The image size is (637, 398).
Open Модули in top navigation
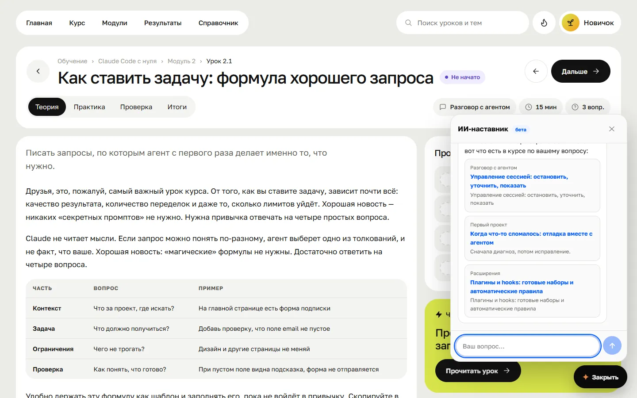click(115, 23)
